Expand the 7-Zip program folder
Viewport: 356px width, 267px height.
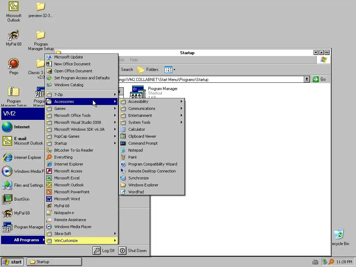click(x=82, y=95)
